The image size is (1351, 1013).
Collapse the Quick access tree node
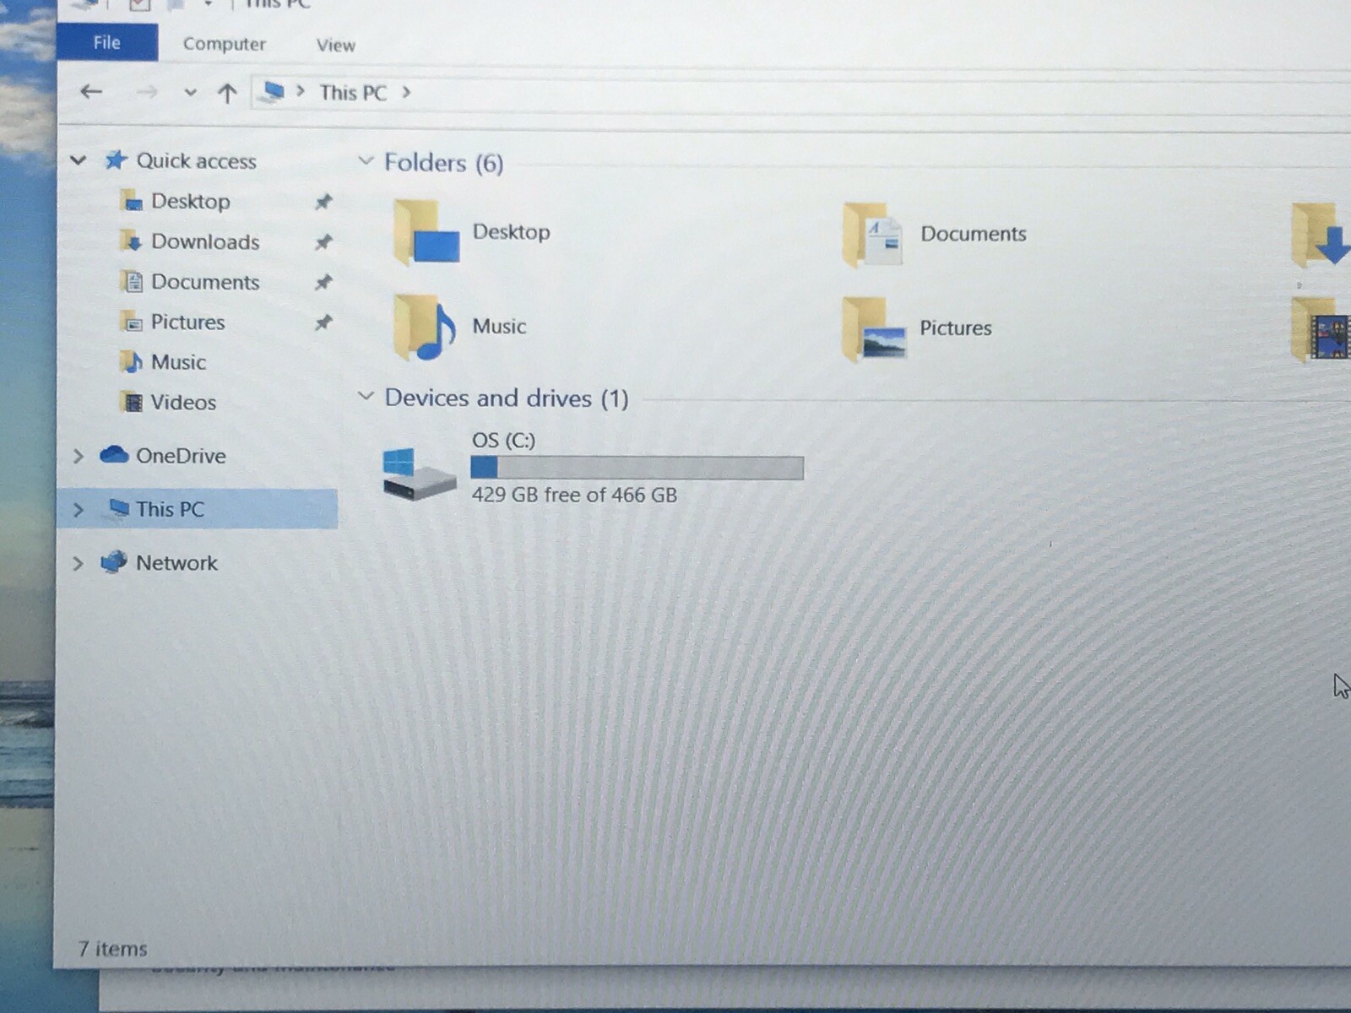point(79,160)
